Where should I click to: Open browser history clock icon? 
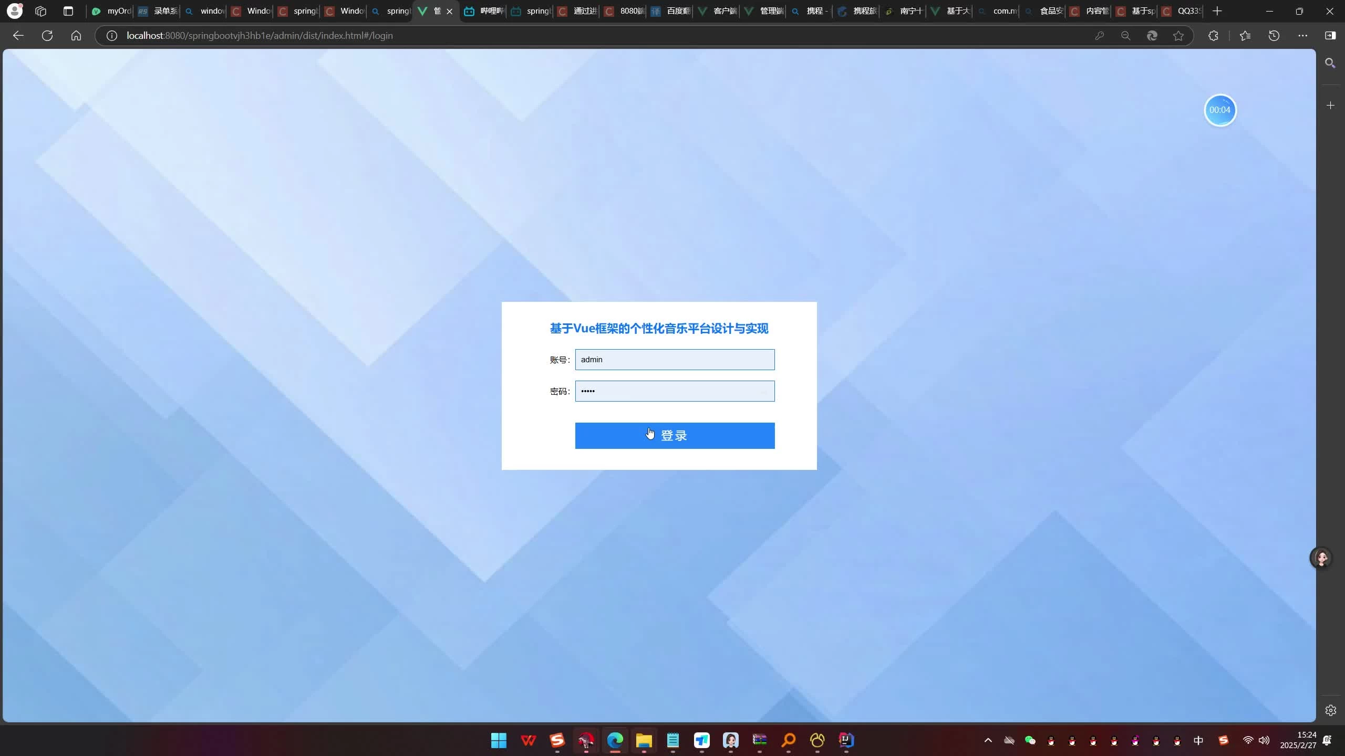pos(1274,36)
